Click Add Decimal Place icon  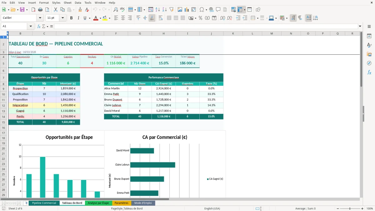223,18
